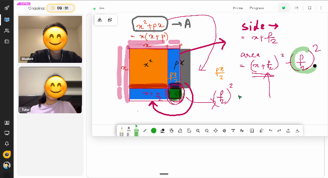Viewport: 328px width, 178px height.
Task: Click the ongoing session timer 09:31
Action: (x=60, y=8)
